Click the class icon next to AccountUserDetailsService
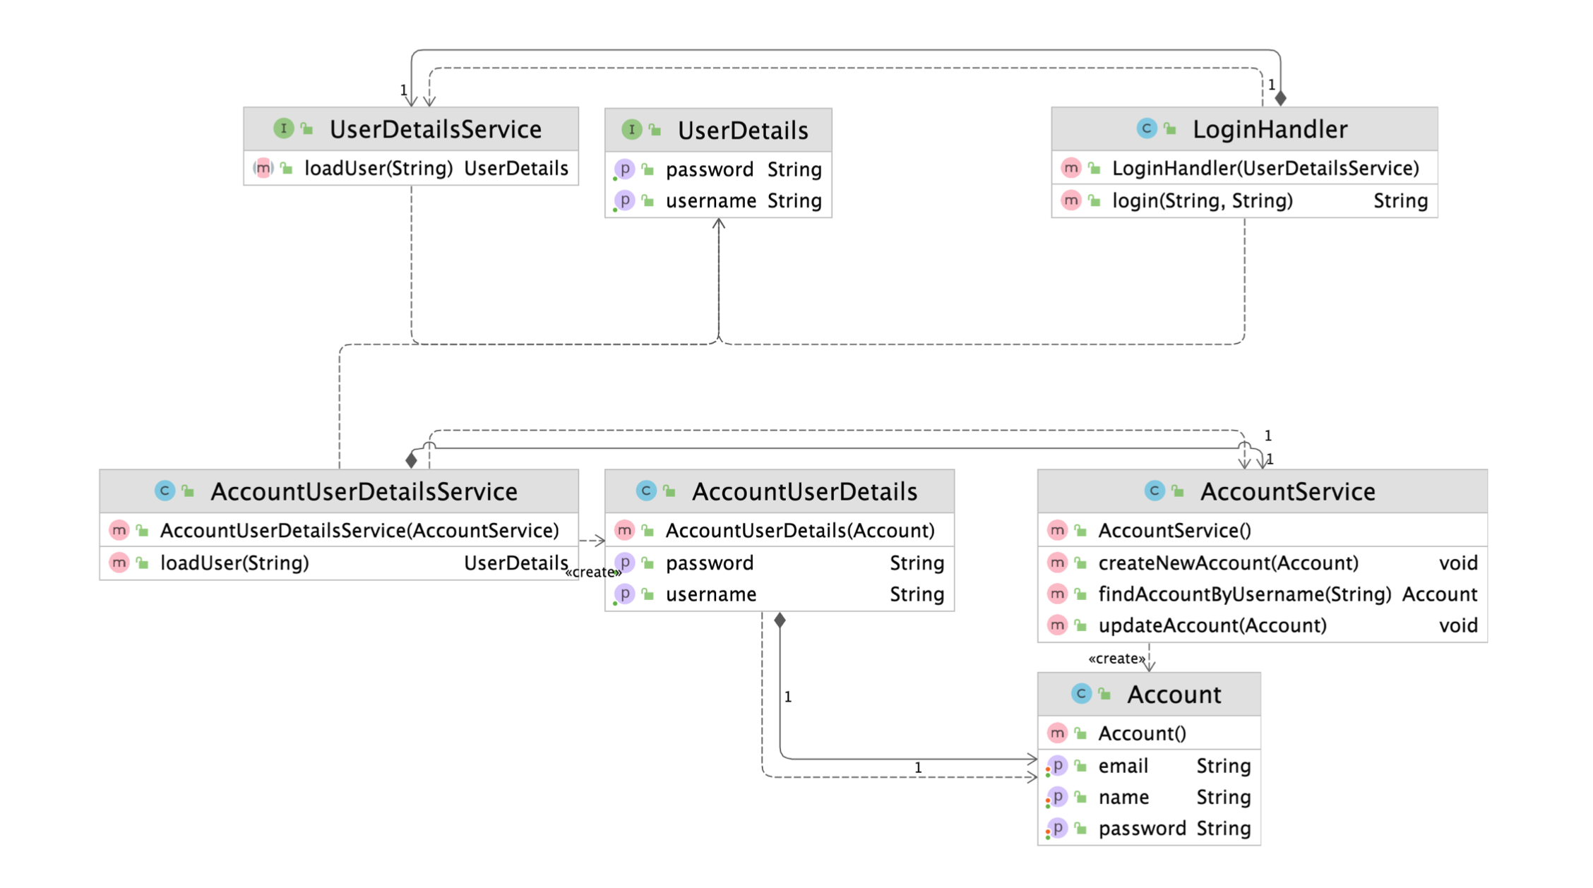This screenshot has height=888, width=1593. pos(165,491)
